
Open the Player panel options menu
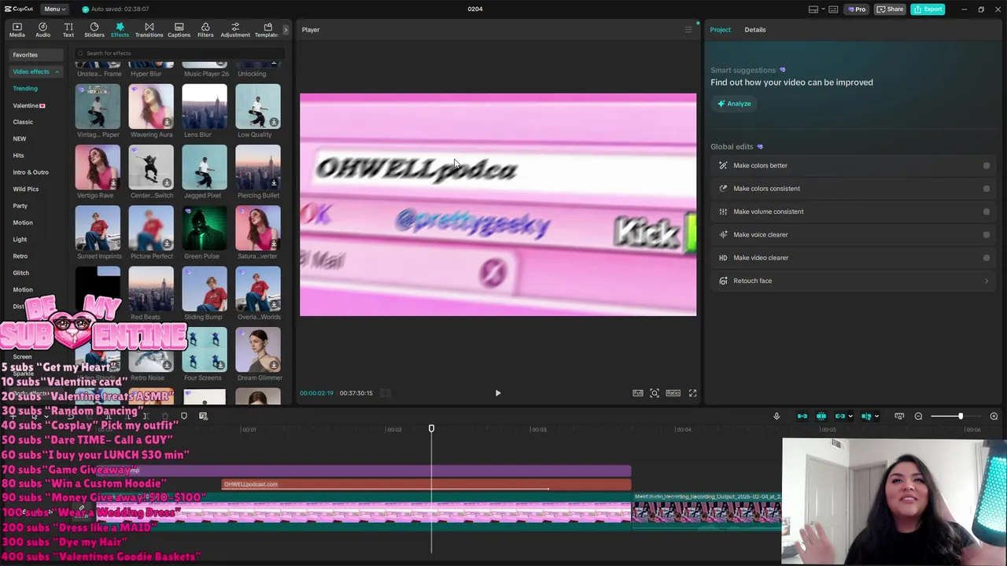pos(688,30)
